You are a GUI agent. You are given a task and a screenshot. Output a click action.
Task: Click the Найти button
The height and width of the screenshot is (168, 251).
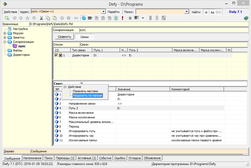click(x=196, y=12)
